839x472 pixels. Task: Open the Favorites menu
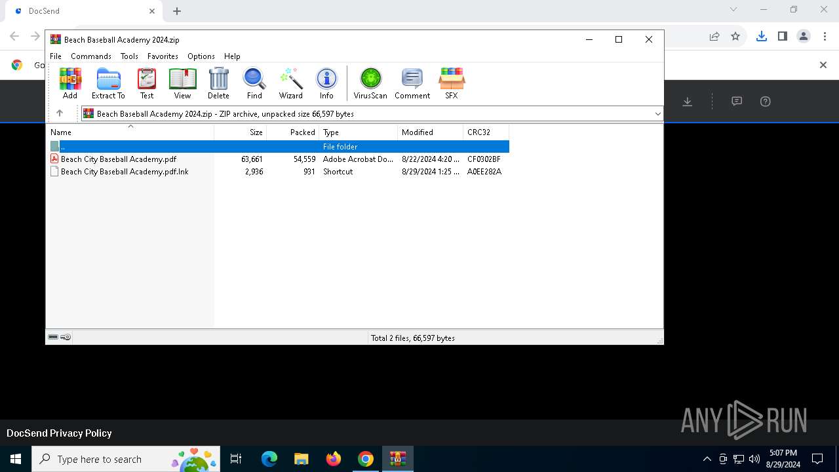point(163,56)
